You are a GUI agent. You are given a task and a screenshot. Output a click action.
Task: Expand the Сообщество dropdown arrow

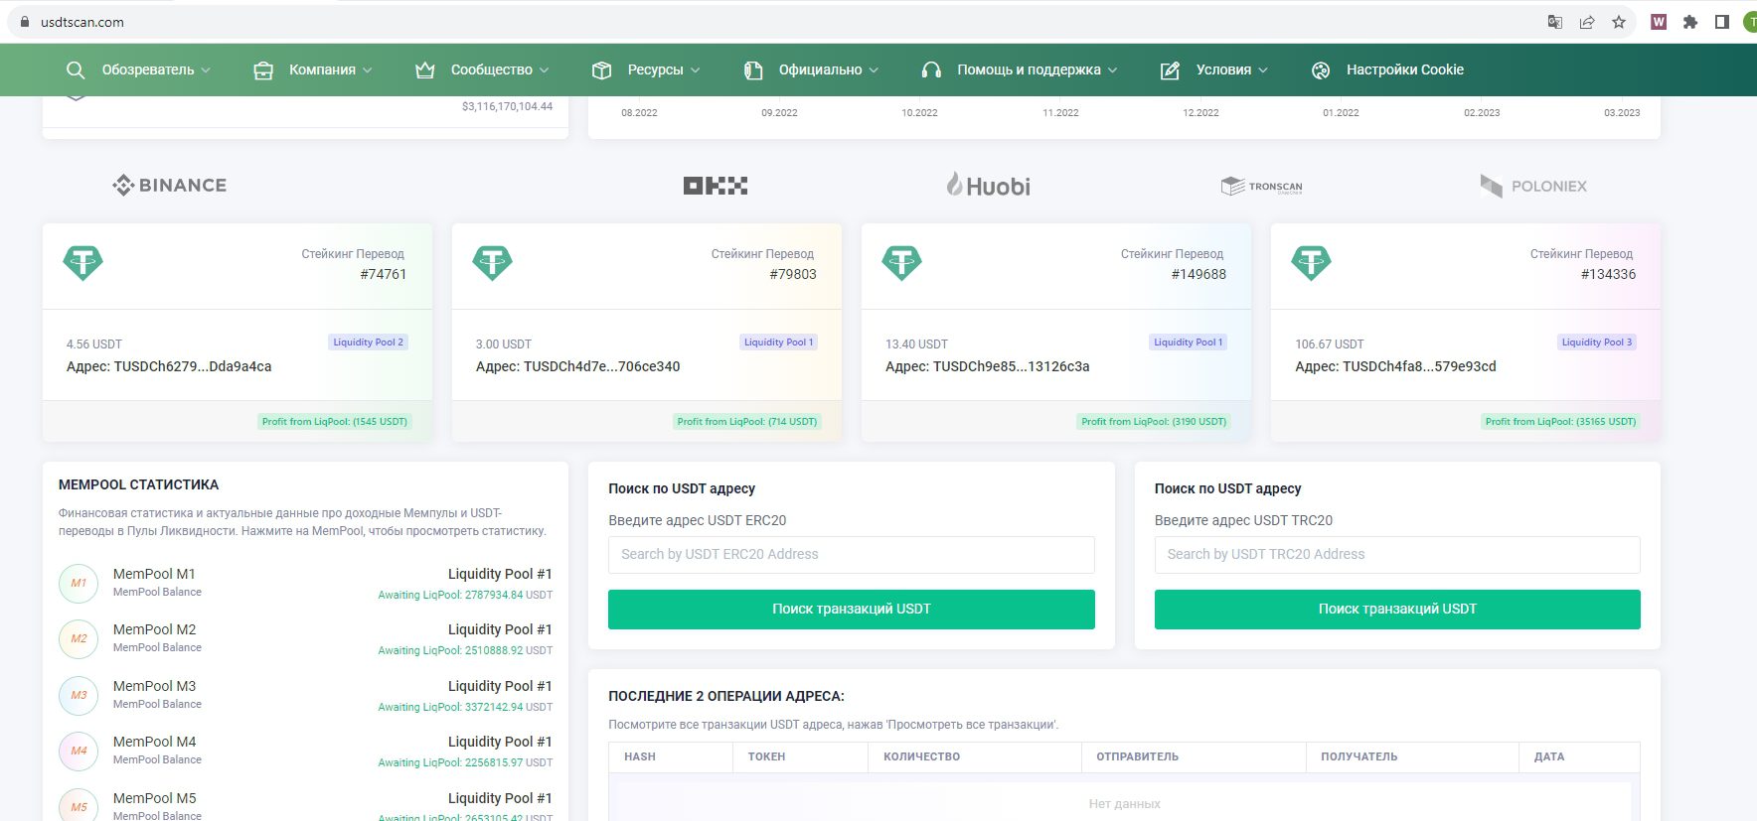544,70
